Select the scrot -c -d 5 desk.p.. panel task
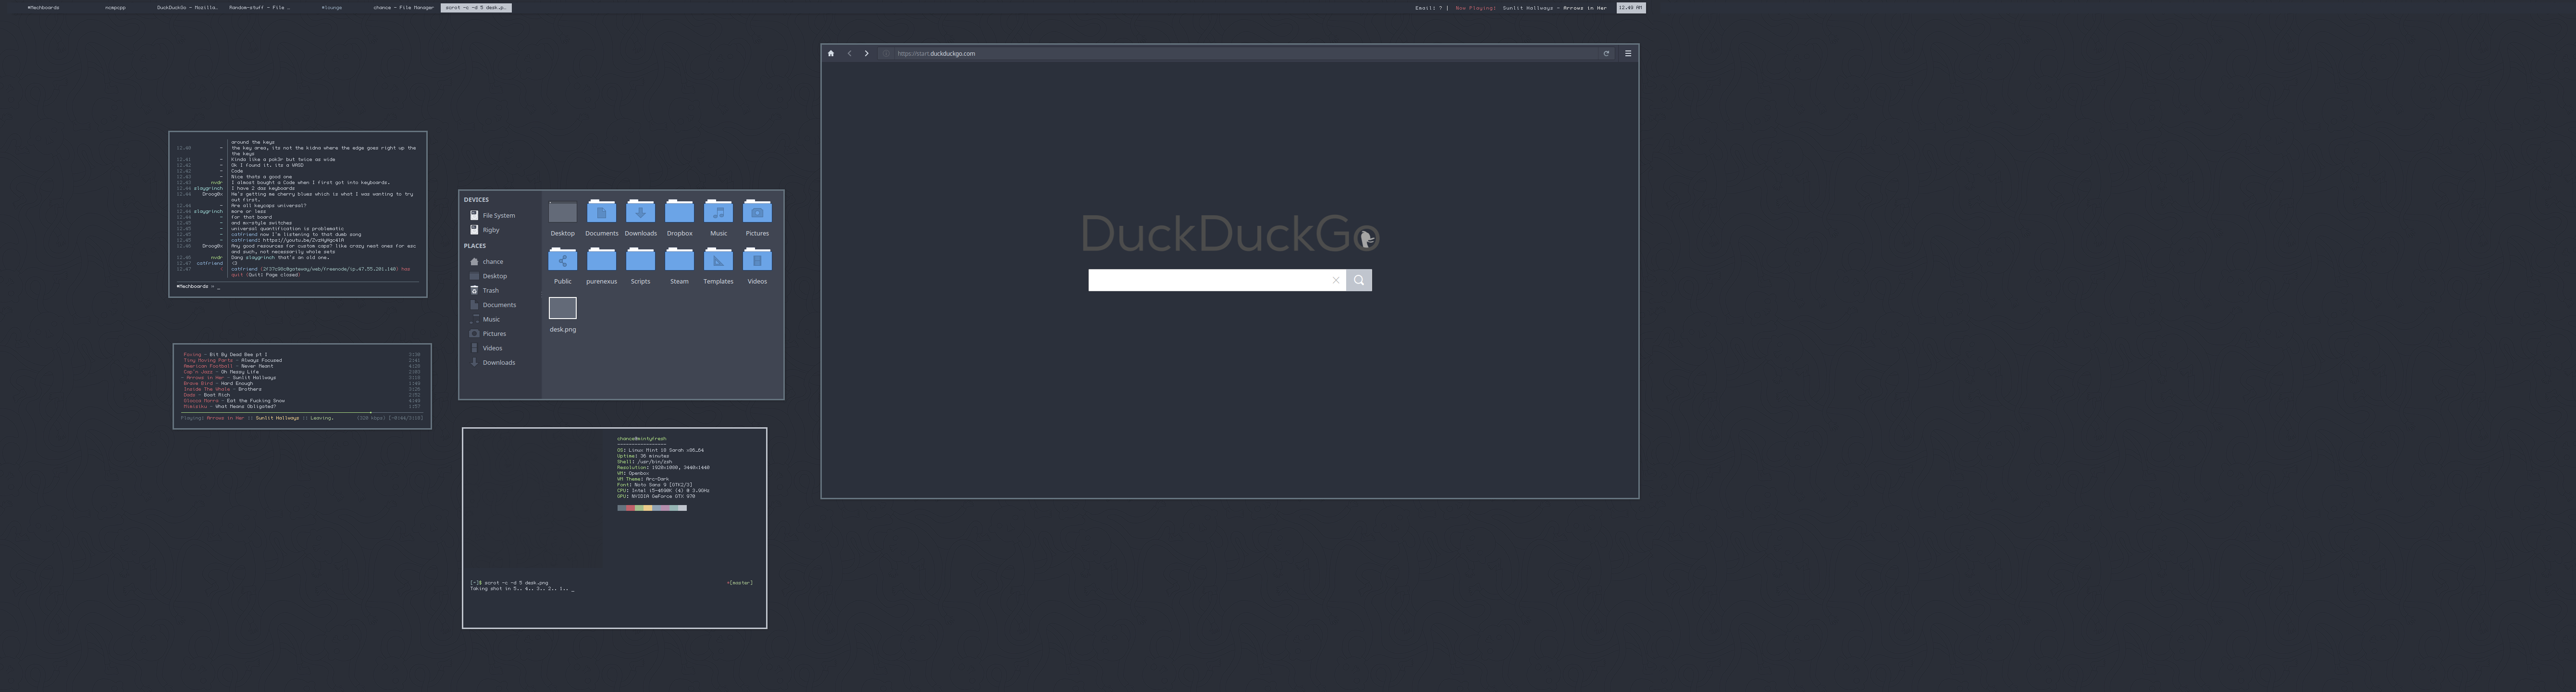The height and width of the screenshot is (692, 2576). (x=476, y=8)
